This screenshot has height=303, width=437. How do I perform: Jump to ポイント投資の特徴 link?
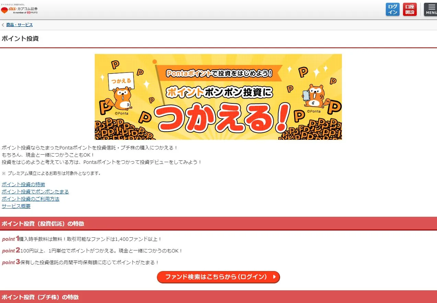(x=23, y=184)
